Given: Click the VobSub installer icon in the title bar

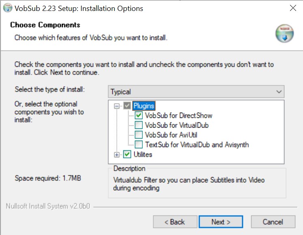Looking at the screenshot, I should pyautogui.click(x=8, y=8).
